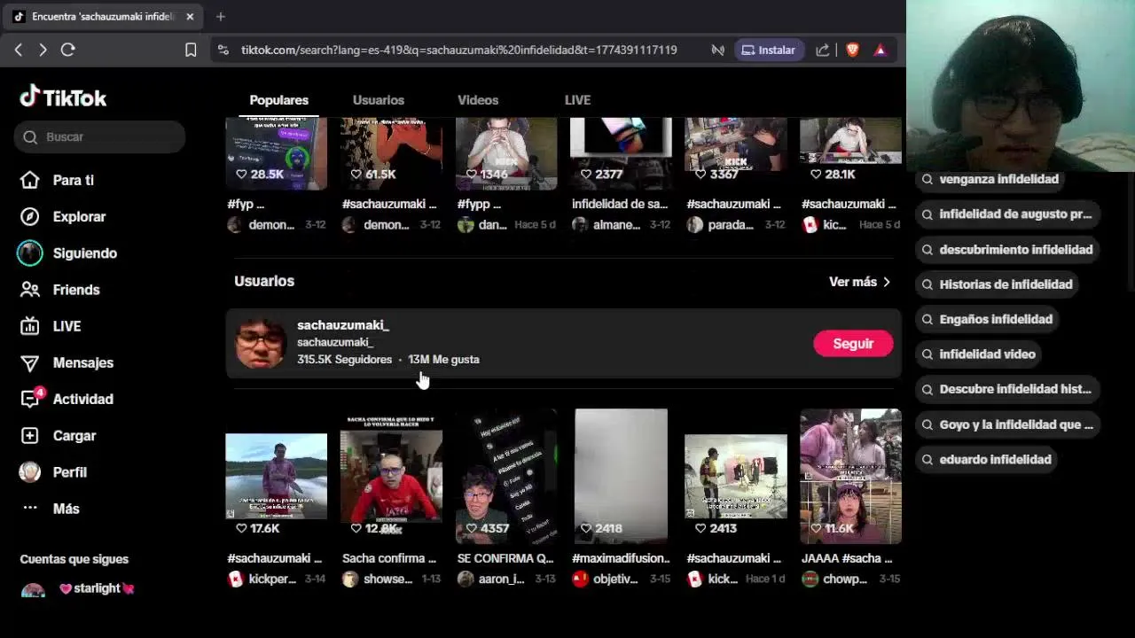This screenshot has height=638, width=1135.
Task: Expand Ver más users
Action: point(859,282)
